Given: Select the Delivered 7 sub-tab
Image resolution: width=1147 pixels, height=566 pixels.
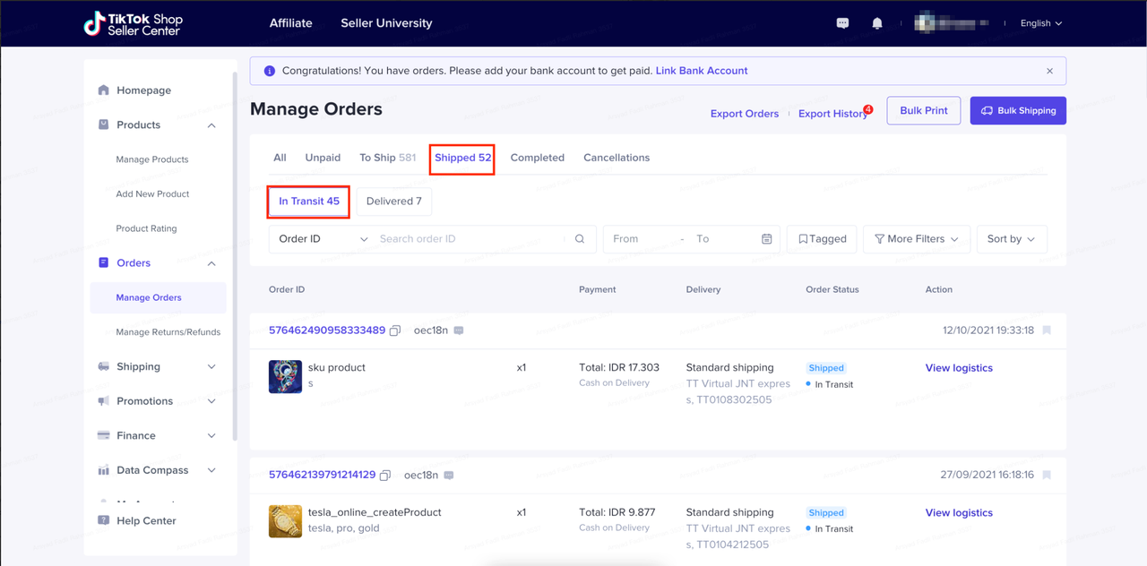Looking at the screenshot, I should (393, 202).
